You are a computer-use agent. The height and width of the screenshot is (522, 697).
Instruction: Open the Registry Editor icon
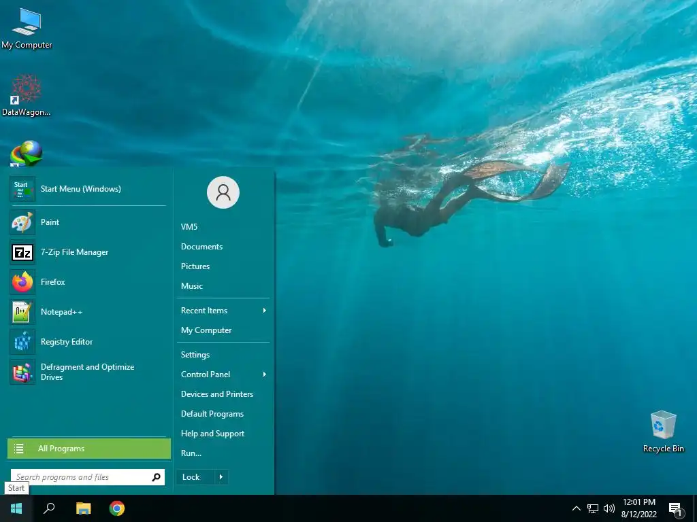tap(22, 342)
